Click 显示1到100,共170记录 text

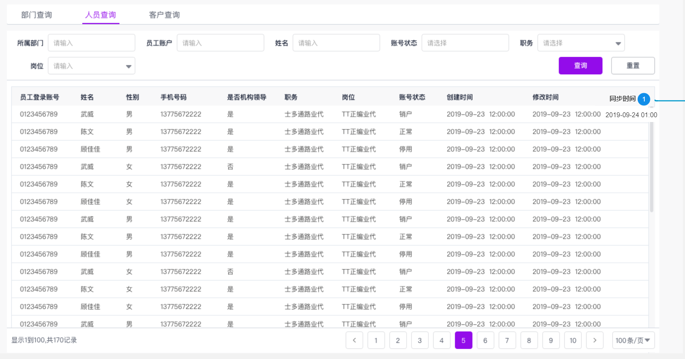[x=44, y=340]
